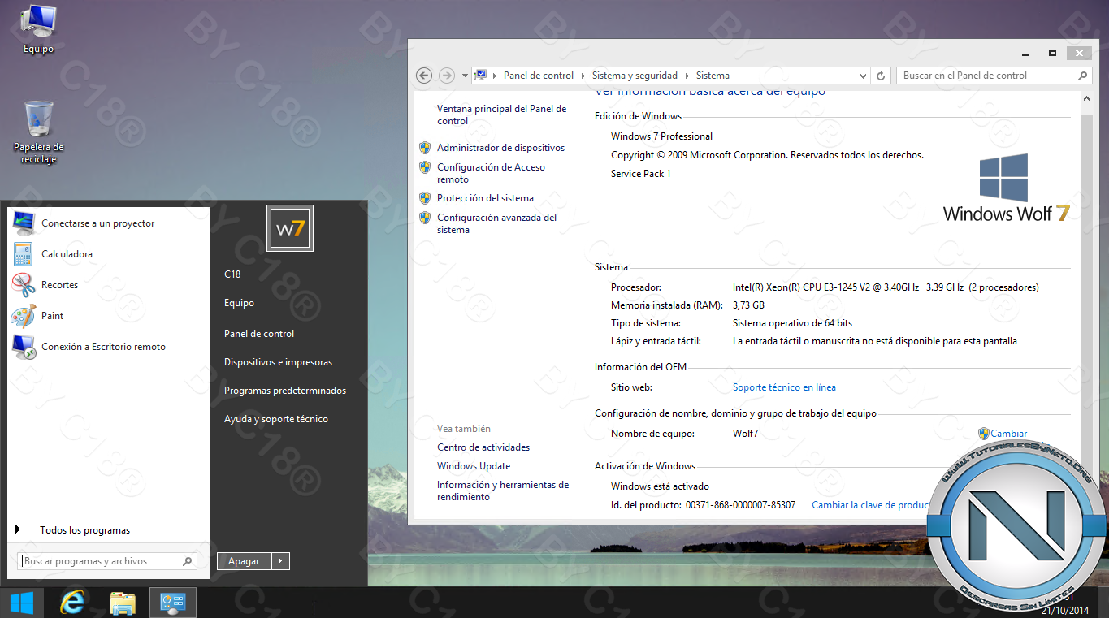Click the Sistema breadcrumb segment
Viewport: 1109px width, 618px height.
pos(713,76)
